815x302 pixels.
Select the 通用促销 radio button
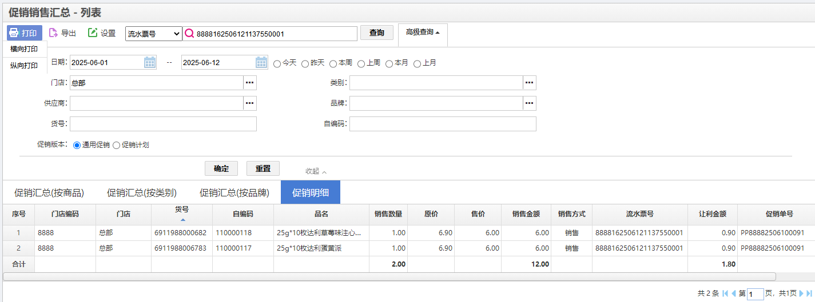[77, 145]
